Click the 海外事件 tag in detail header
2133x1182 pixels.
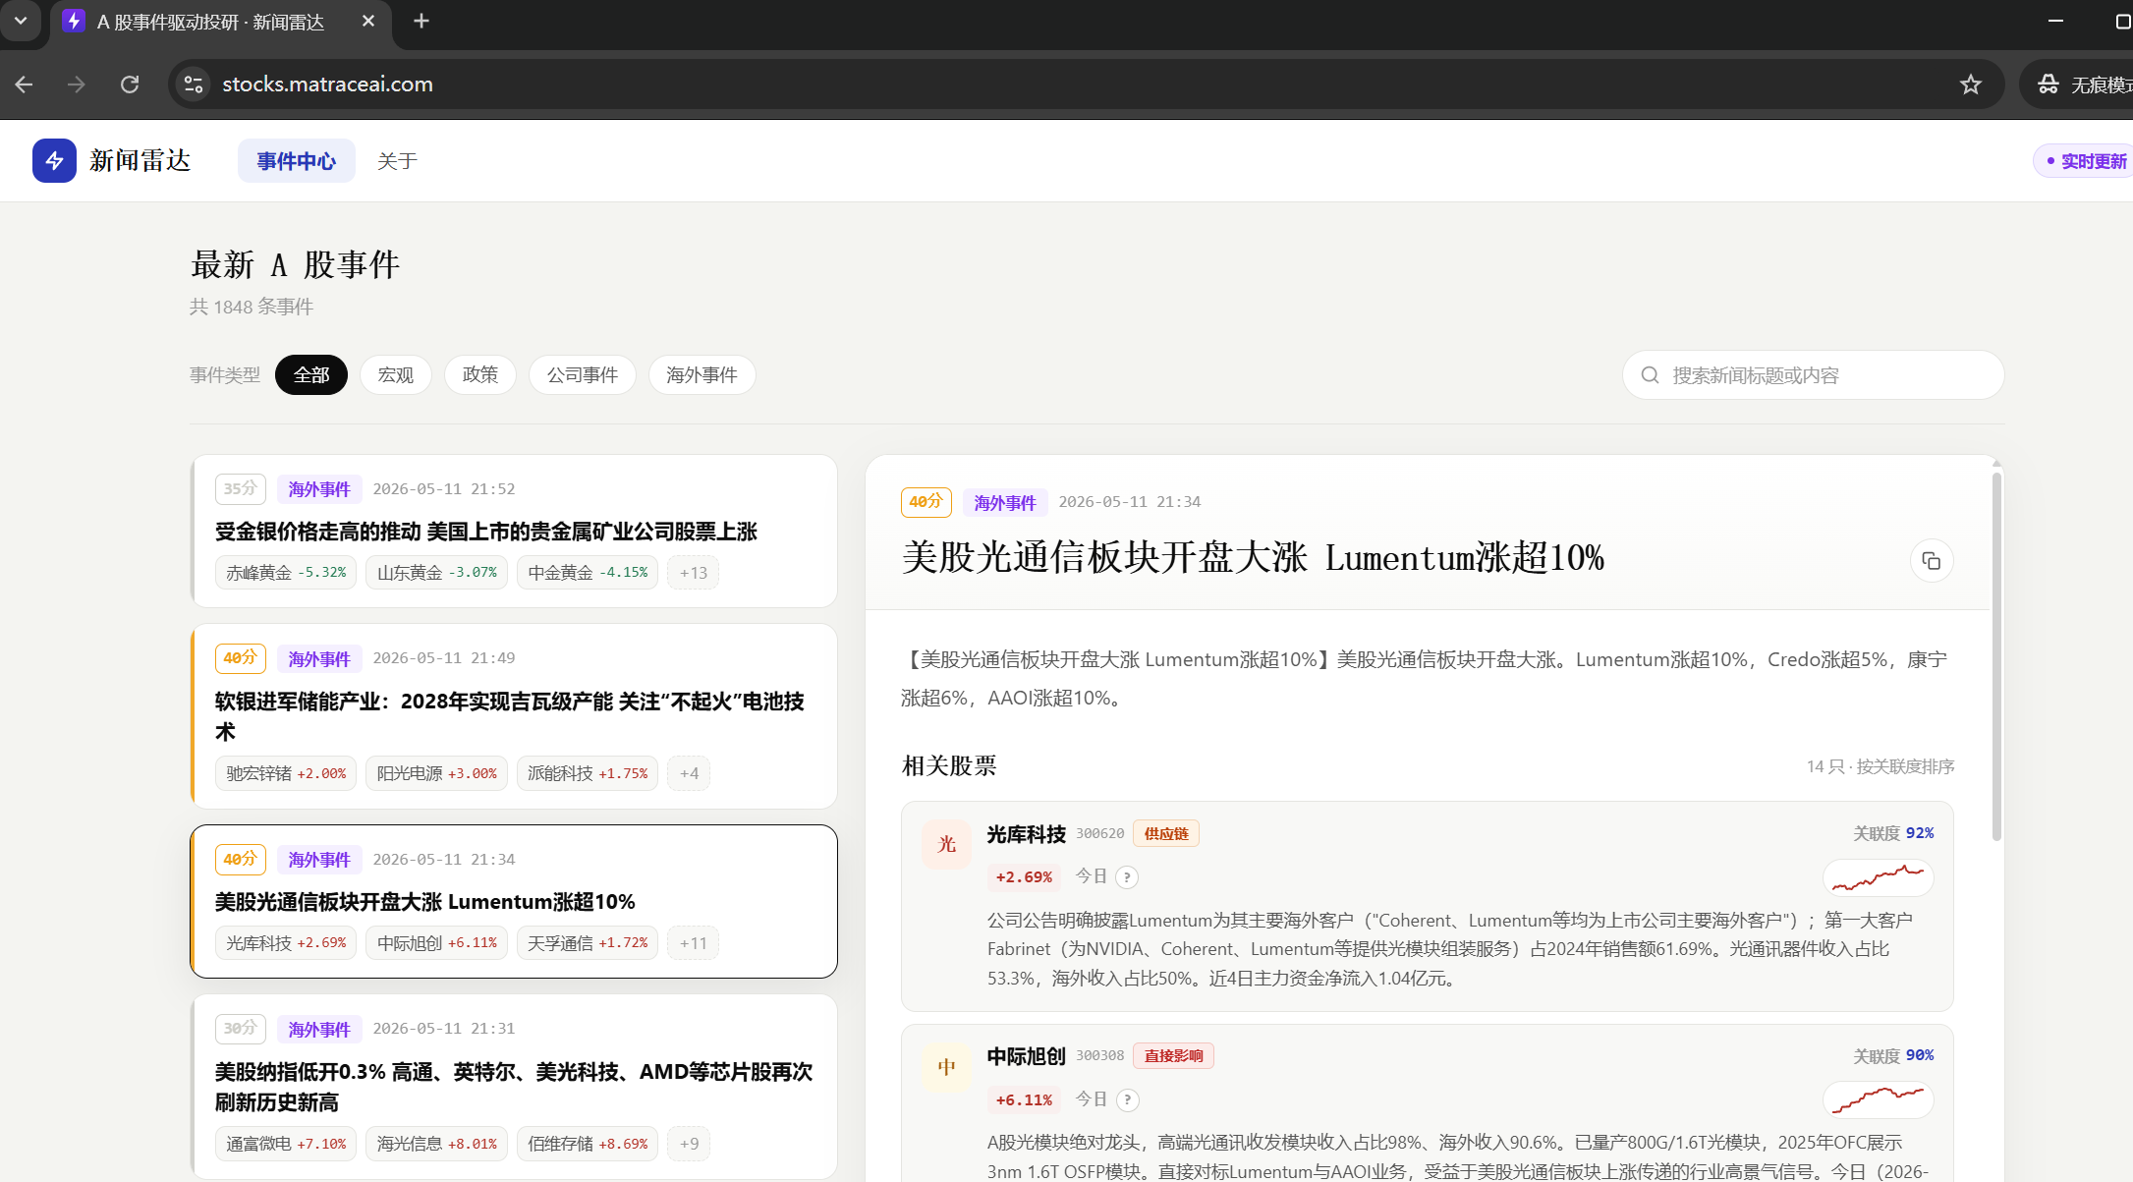(x=1005, y=502)
